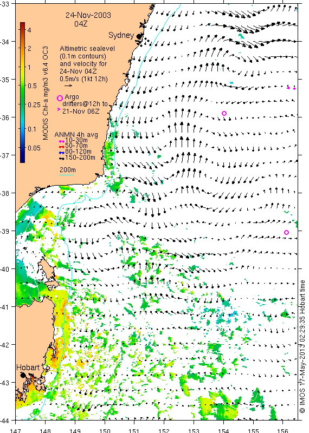Screen dimensions: 309x433
Task: Click the magenta Argo circle in the legend
Action: 60,98
